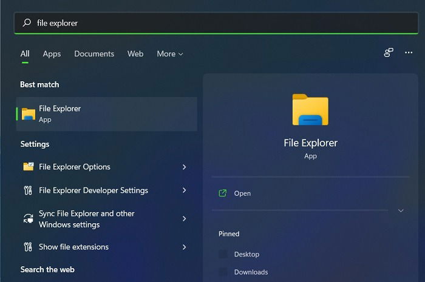Screen dimensions: 425x282
Task: Open pinned Desktop folder
Action: point(246,254)
